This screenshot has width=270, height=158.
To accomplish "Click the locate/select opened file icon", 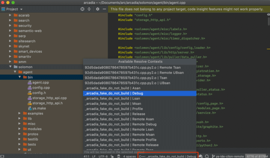I will pyautogui.click(x=82, y=9).
